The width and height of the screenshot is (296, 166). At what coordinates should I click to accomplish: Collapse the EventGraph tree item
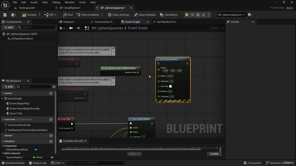2,98
